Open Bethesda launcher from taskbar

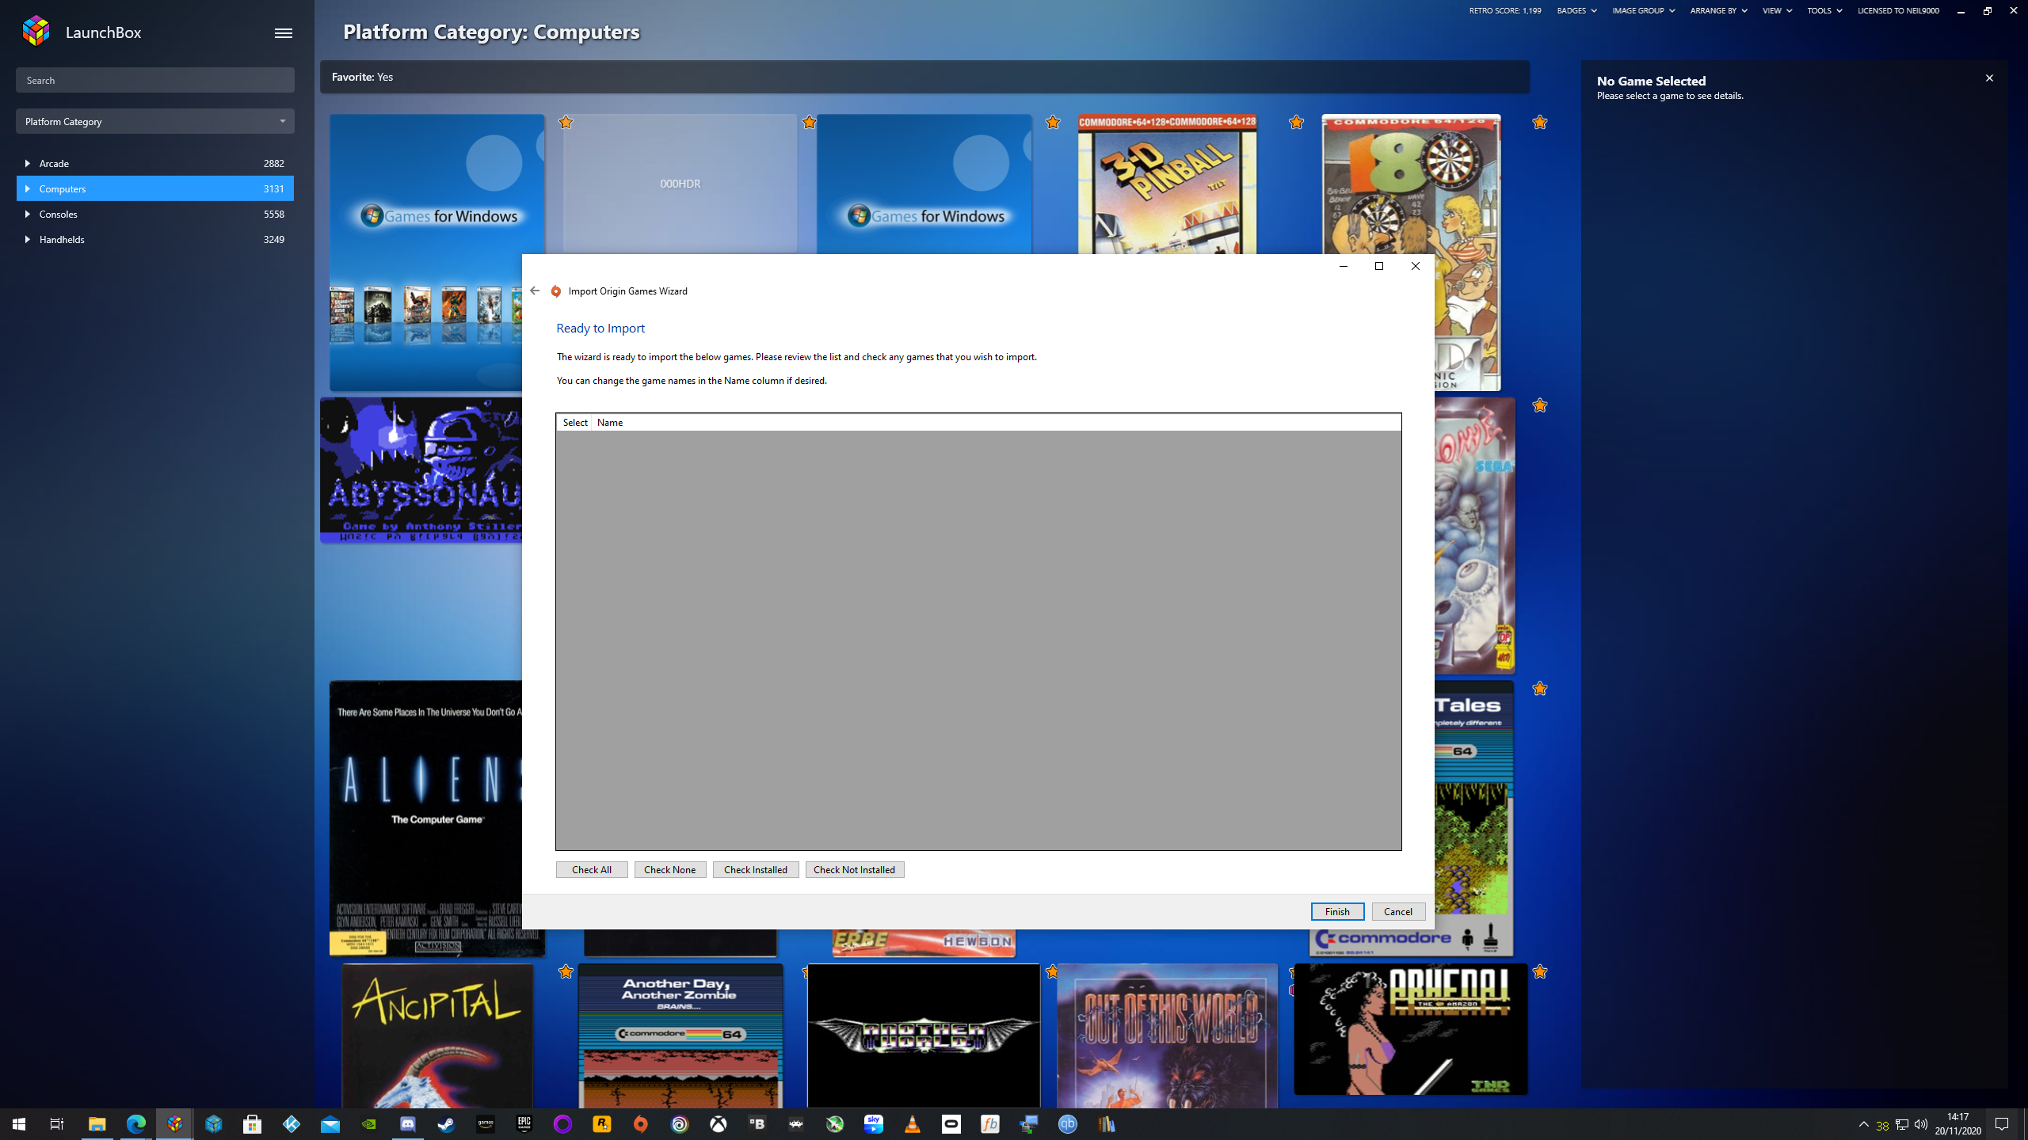(757, 1123)
